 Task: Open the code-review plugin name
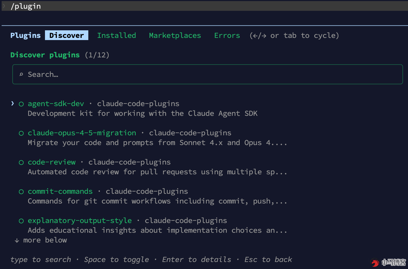[52, 162]
